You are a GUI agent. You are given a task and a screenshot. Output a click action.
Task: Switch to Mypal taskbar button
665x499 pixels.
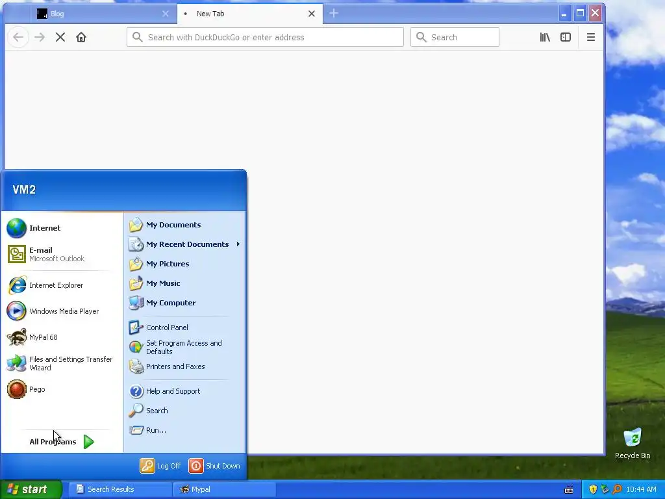[x=225, y=489]
